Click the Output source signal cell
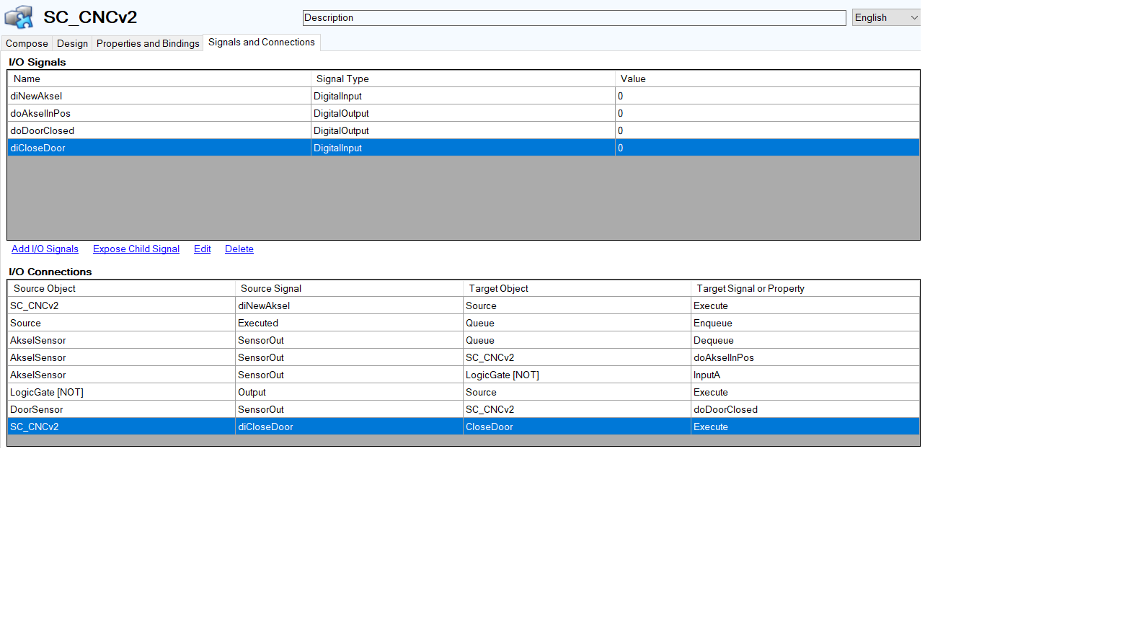The width and height of the screenshot is (1142, 629). tap(349, 392)
